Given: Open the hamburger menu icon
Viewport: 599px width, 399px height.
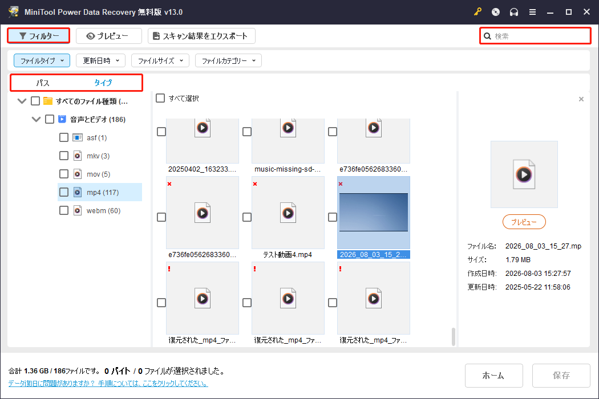Looking at the screenshot, I should tap(532, 12).
